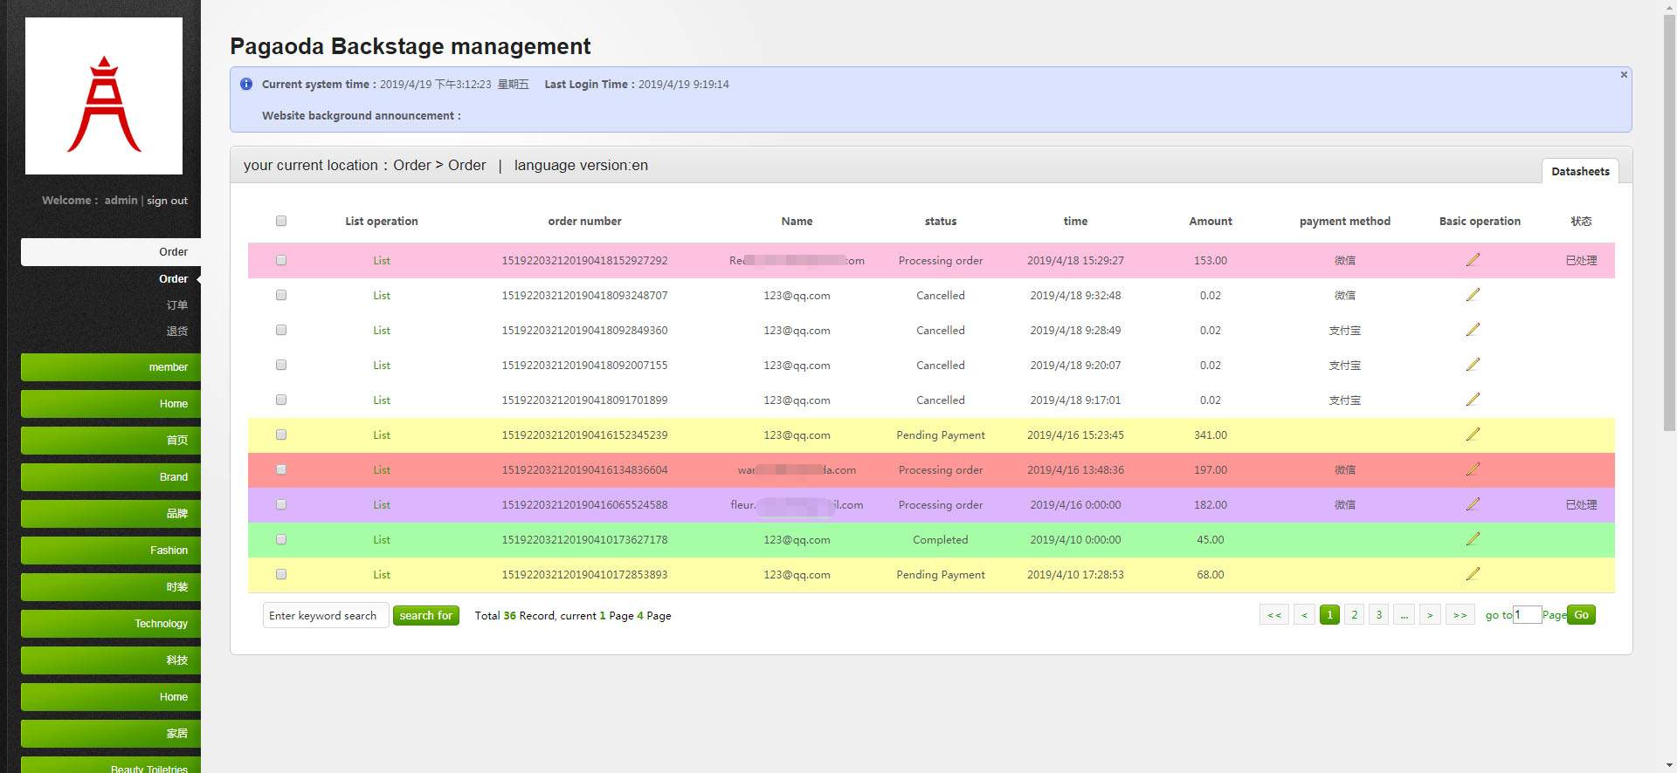This screenshot has width=1677, height=773.
Task: Click edit pencil for order ending 093248707
Action: click(1473, 295)
